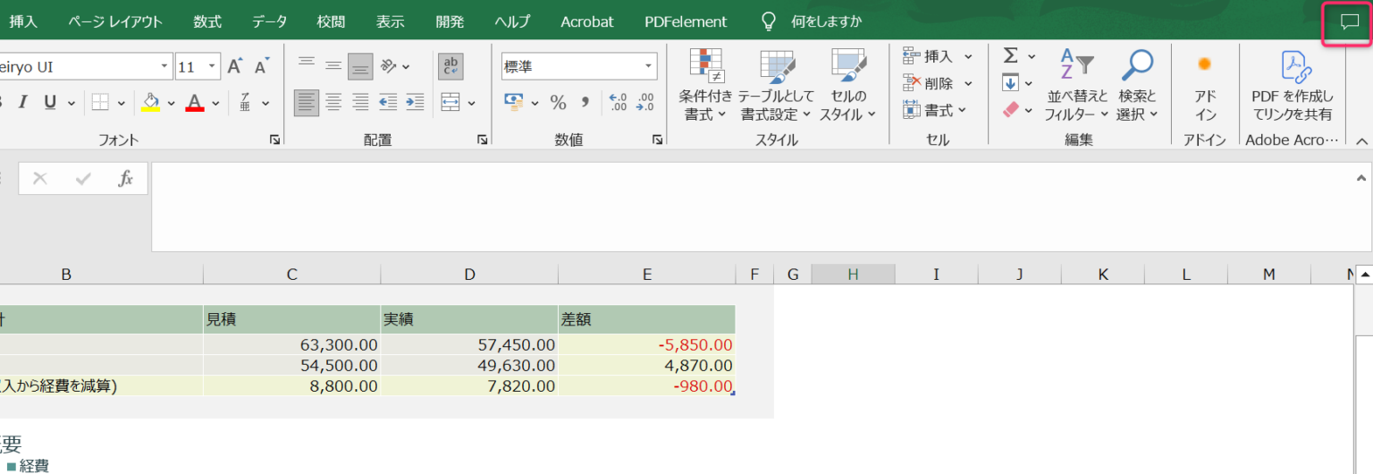Image resolution: width=1373 pixels, height=474 pixels.
Task: Click the AutoSum sigma icon
Action: tap(1010, 55)
